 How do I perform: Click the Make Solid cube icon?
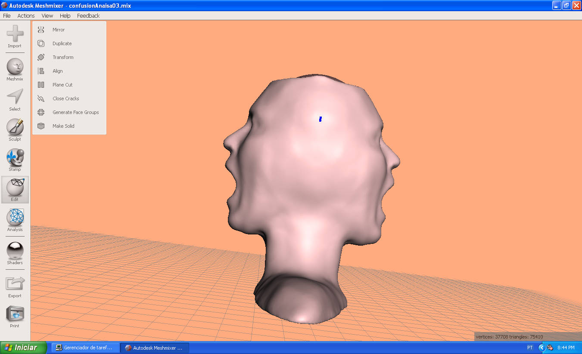41,126
